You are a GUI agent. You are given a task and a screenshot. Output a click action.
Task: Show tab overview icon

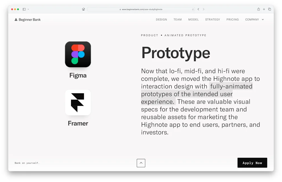point(269,9)
